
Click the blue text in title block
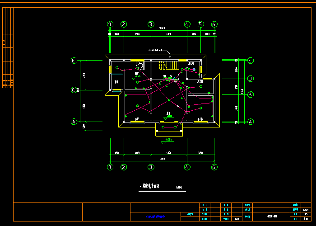155,217
